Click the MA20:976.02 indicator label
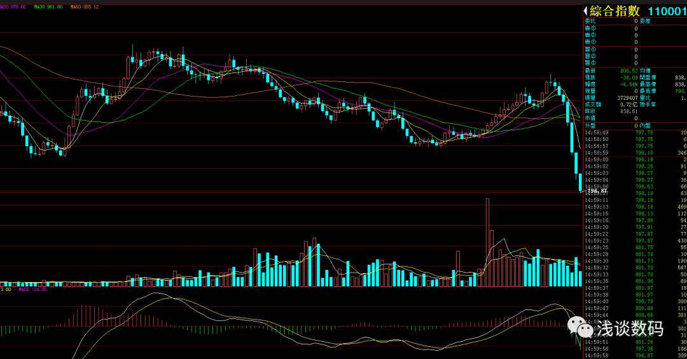 click(13, 7)
